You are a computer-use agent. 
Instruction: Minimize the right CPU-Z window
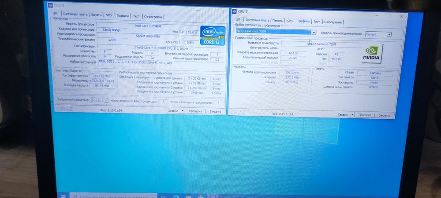[x=377, y=15]
